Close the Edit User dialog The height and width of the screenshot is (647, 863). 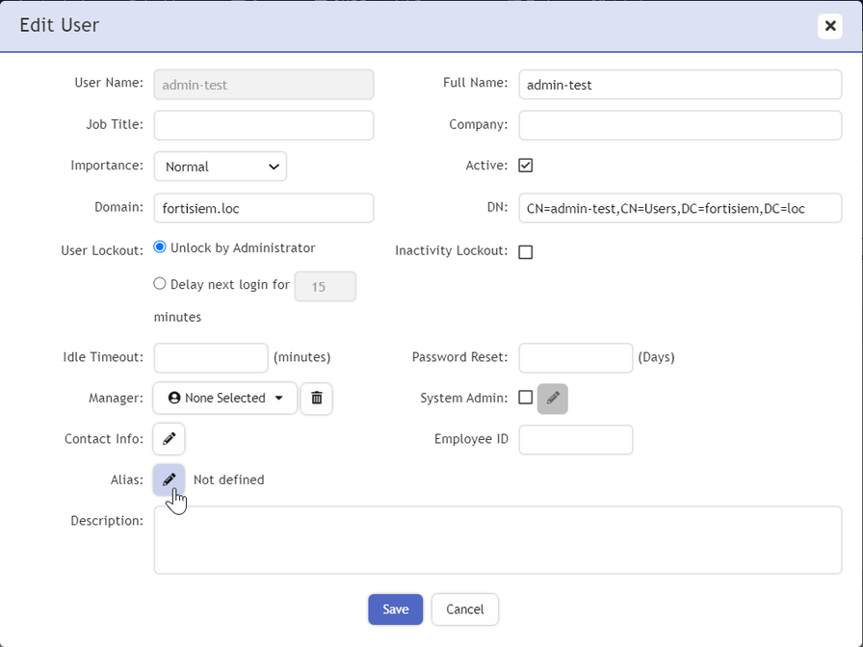tap(829, 26)
